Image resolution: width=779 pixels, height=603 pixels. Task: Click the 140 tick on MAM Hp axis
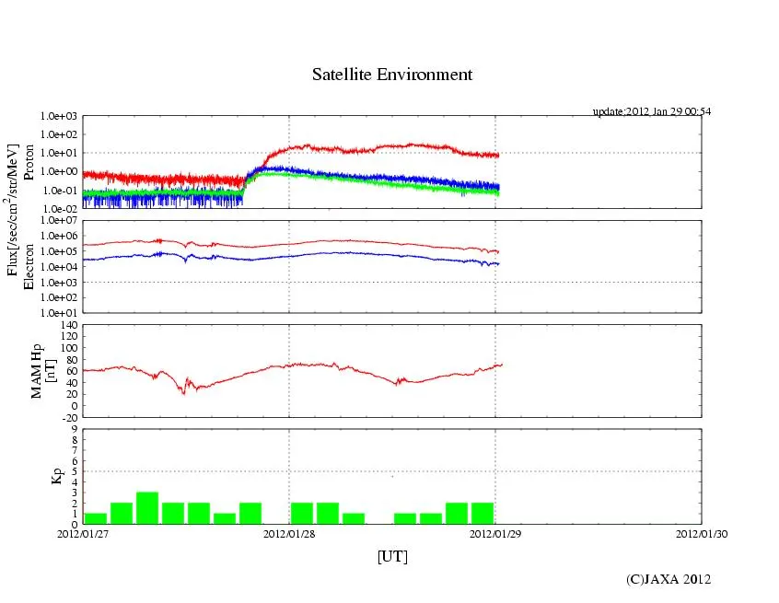pyautogui.click(x=70, y=325)
